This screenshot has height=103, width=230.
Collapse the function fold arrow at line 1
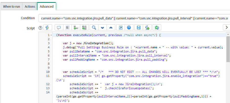(x=51, y=35)
